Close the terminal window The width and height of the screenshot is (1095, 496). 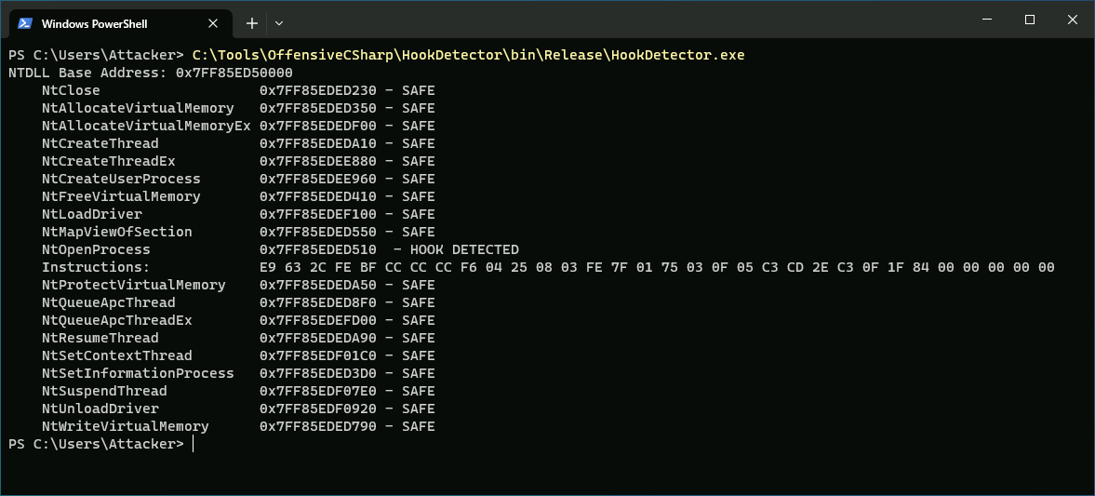[1073, 20]
